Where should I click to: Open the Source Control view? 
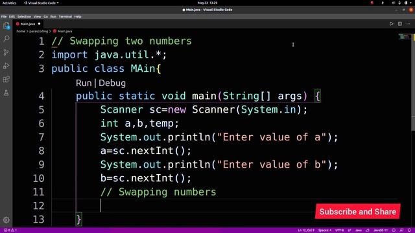tap(6, 52)
